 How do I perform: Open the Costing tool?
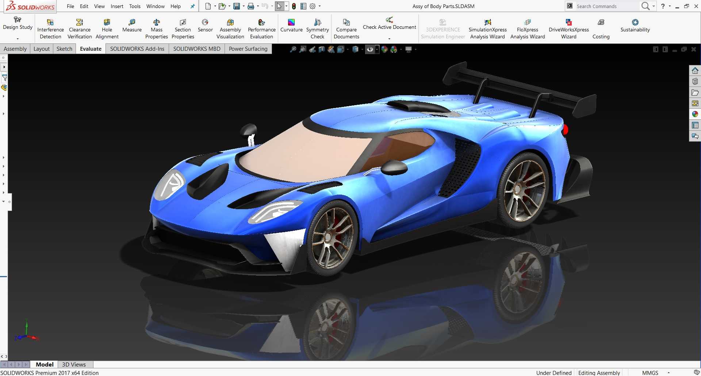(601, 29)
